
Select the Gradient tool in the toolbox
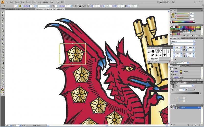coord(3,63)
